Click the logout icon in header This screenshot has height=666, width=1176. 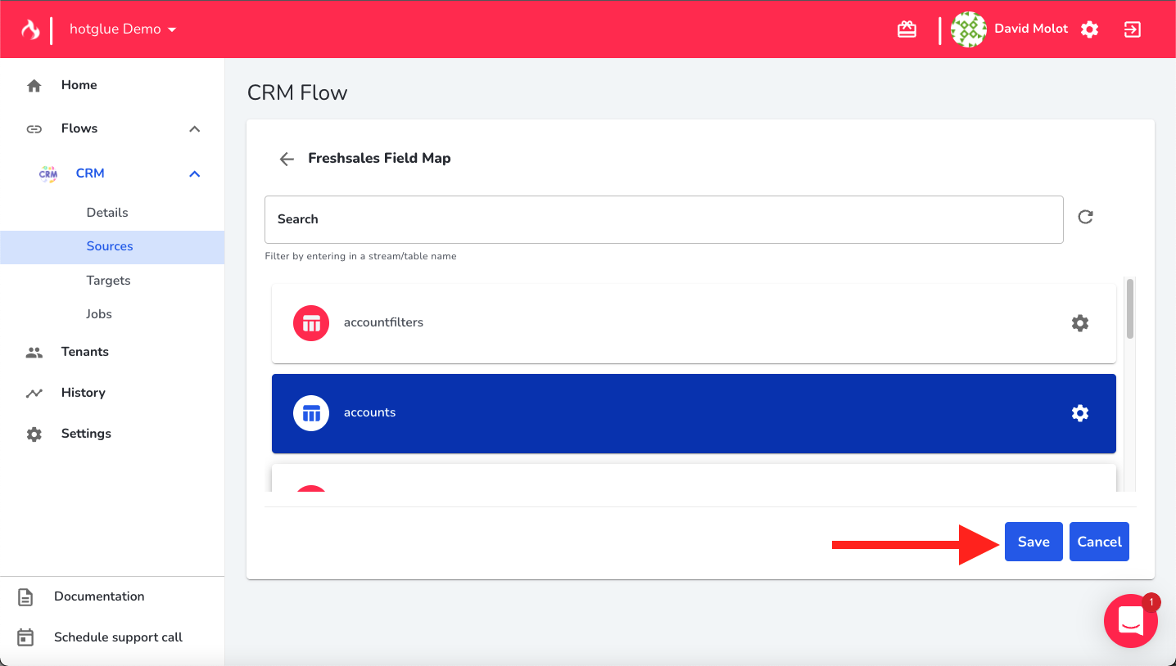pos(1133,29)
